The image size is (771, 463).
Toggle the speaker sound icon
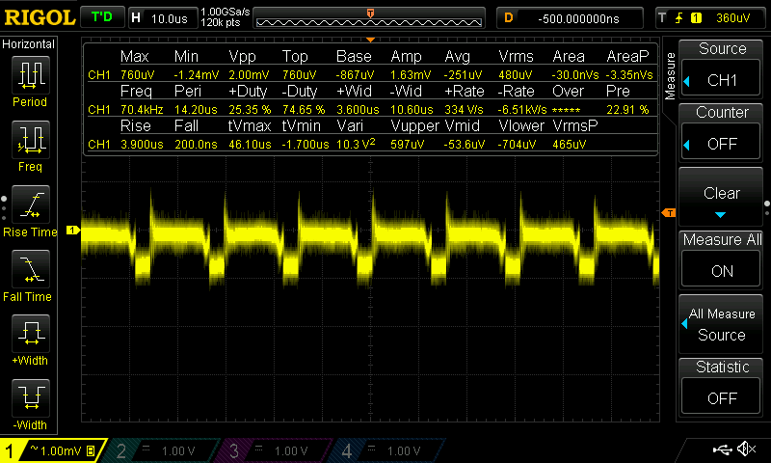click(746, 449)
